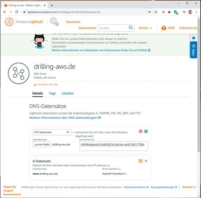Click the password key icon
Image resolution: width=201 pixels, height=198 pixels.
150,12
